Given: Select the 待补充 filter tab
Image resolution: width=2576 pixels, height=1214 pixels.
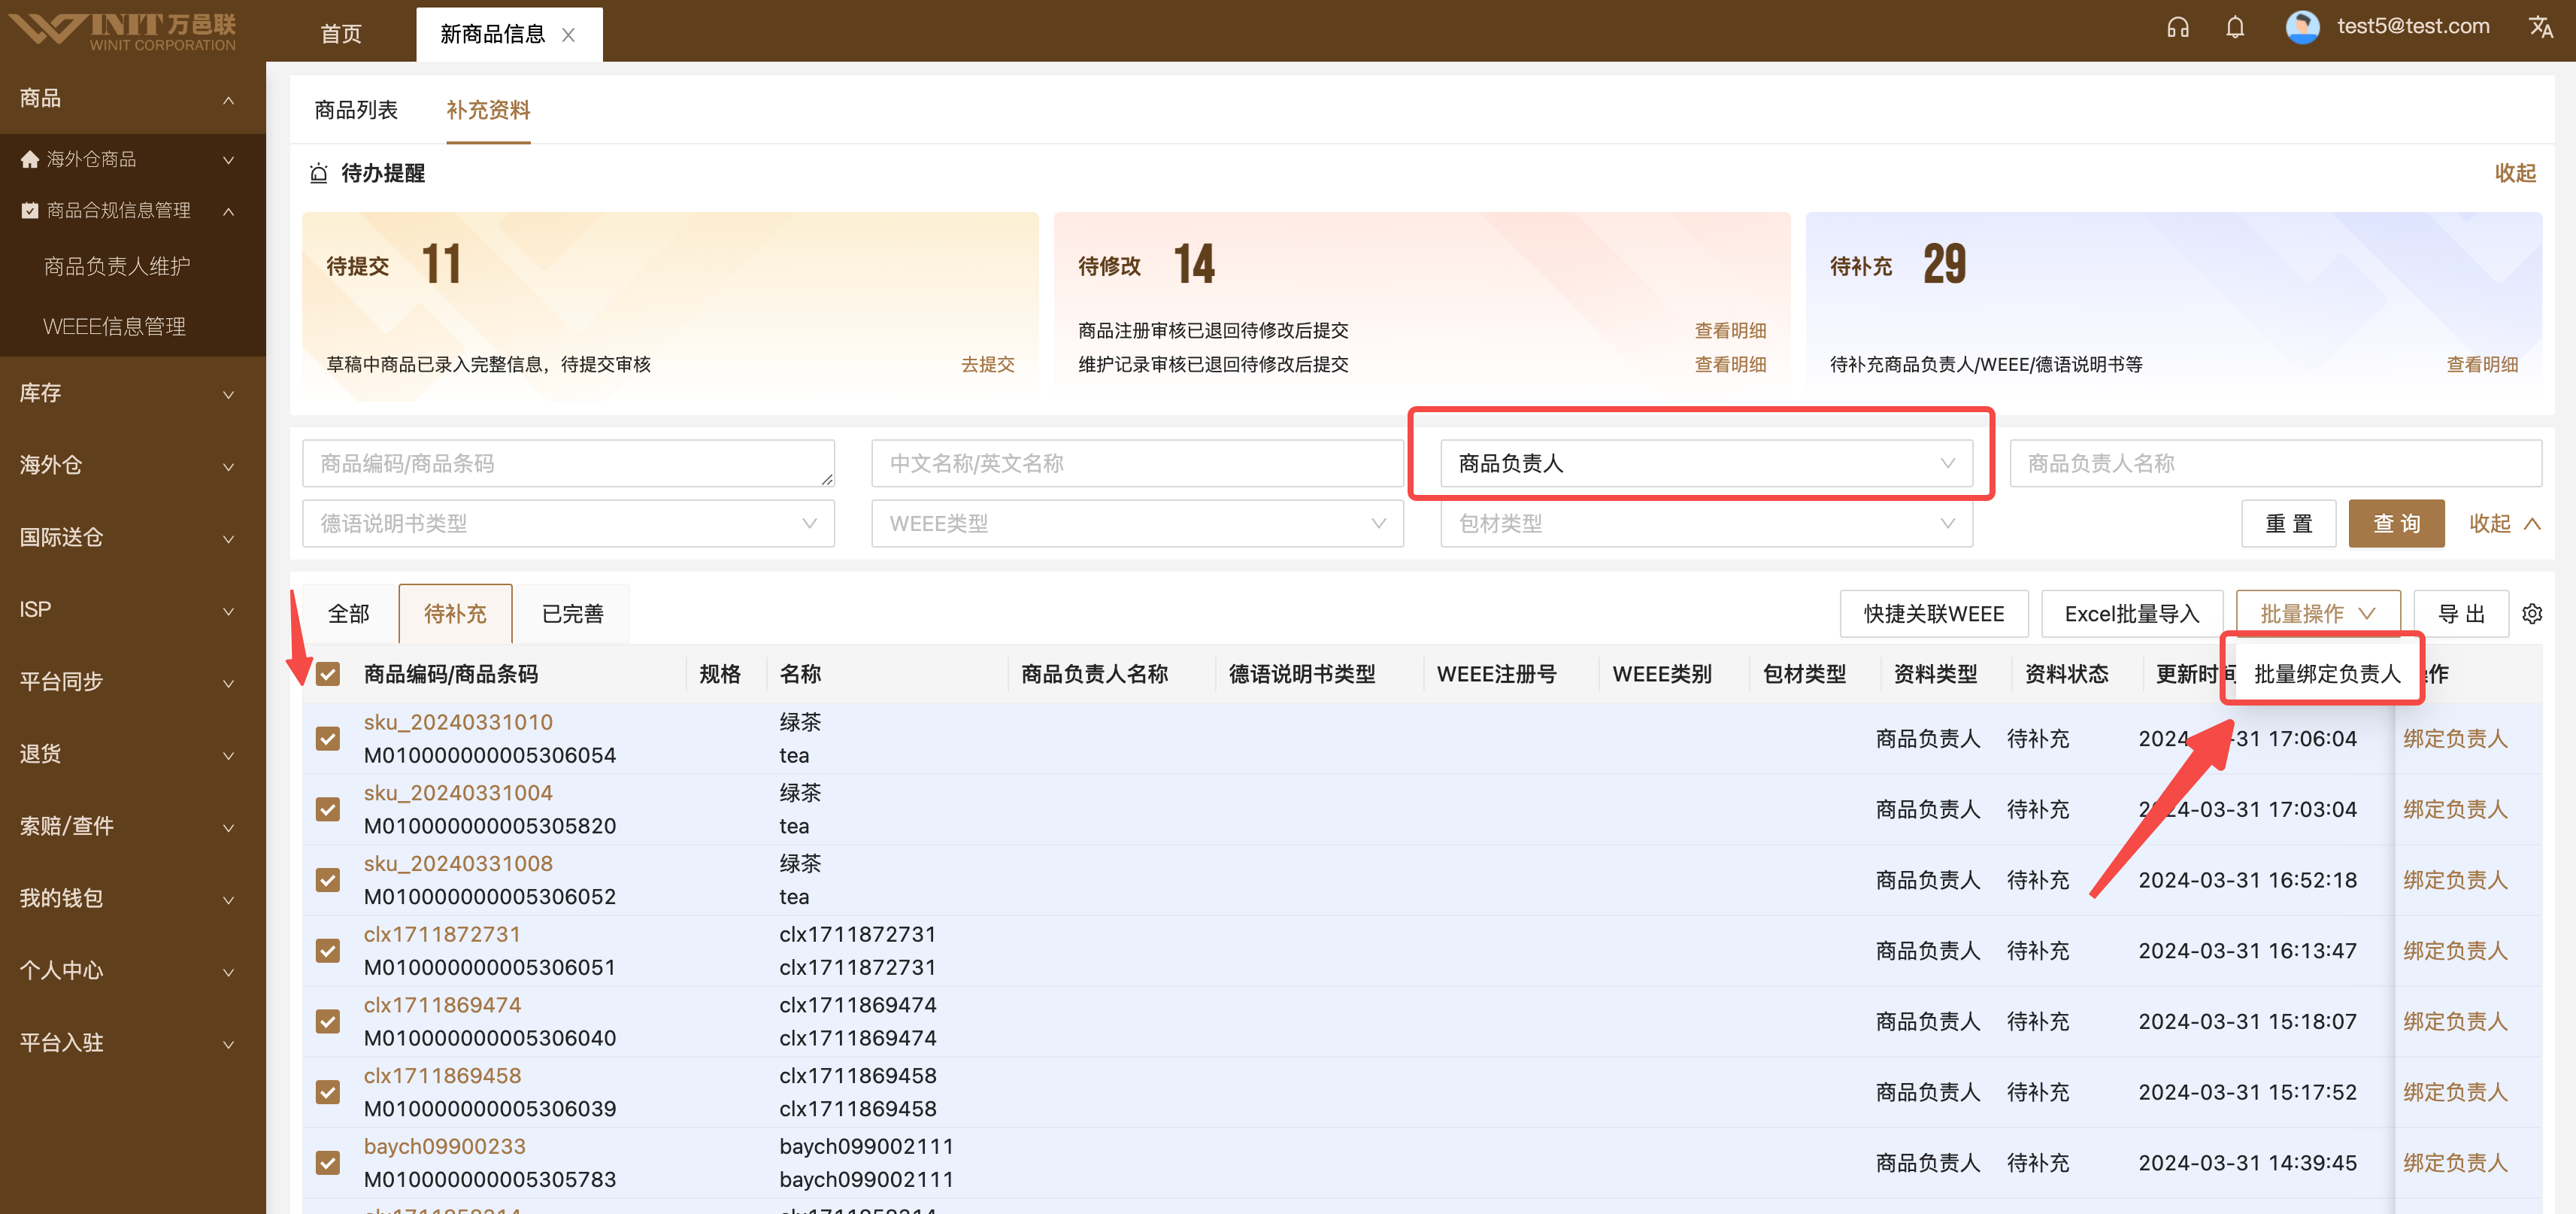Looking at the screenshot, I should (455, 613).
